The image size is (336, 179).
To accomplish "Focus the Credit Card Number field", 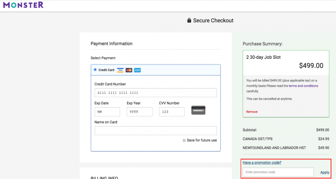I will click(156, 92).
